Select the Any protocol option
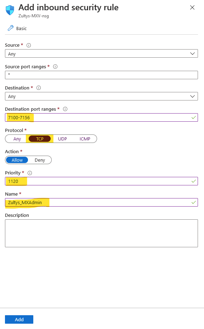The height and width of the screenshot is (329, 204). coord(17,139)
